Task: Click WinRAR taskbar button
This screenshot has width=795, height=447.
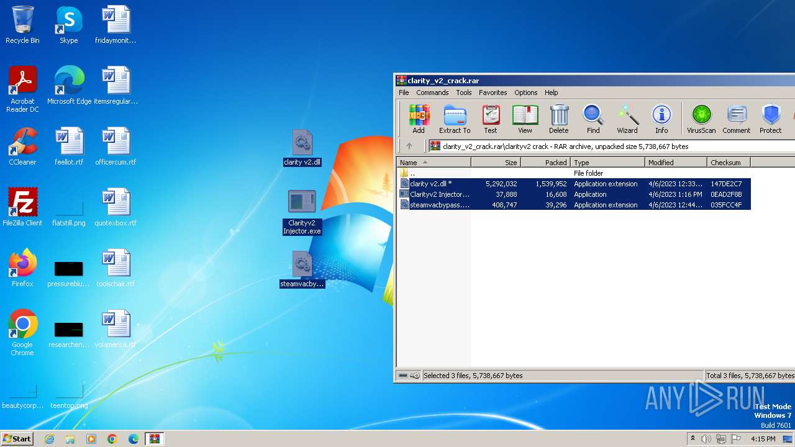Action: click(154, 439)
